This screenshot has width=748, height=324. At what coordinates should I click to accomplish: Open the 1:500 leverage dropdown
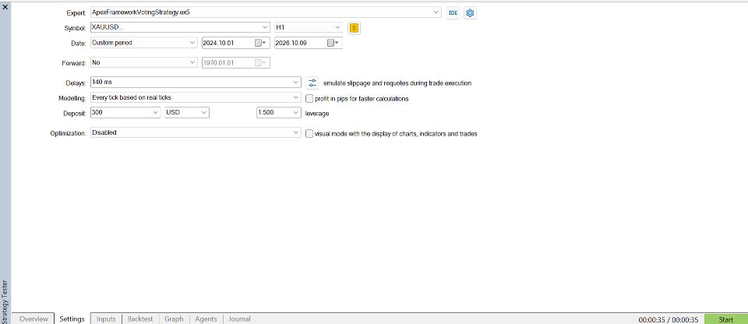pyautogui.click(x=279, y=113)
